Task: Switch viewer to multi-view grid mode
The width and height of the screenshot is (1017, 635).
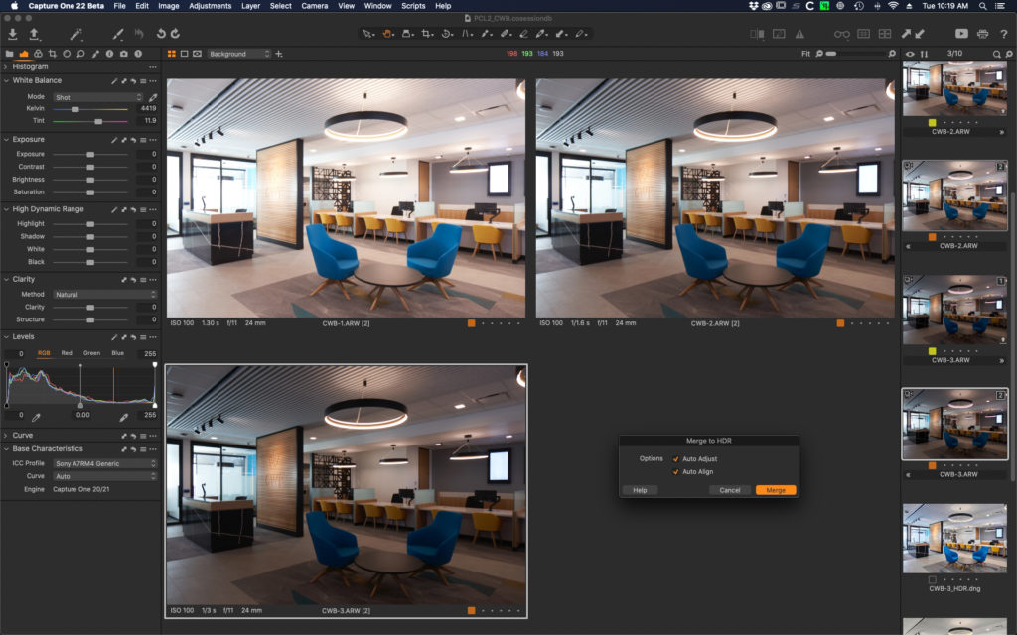Action: [x=172, y=54]
